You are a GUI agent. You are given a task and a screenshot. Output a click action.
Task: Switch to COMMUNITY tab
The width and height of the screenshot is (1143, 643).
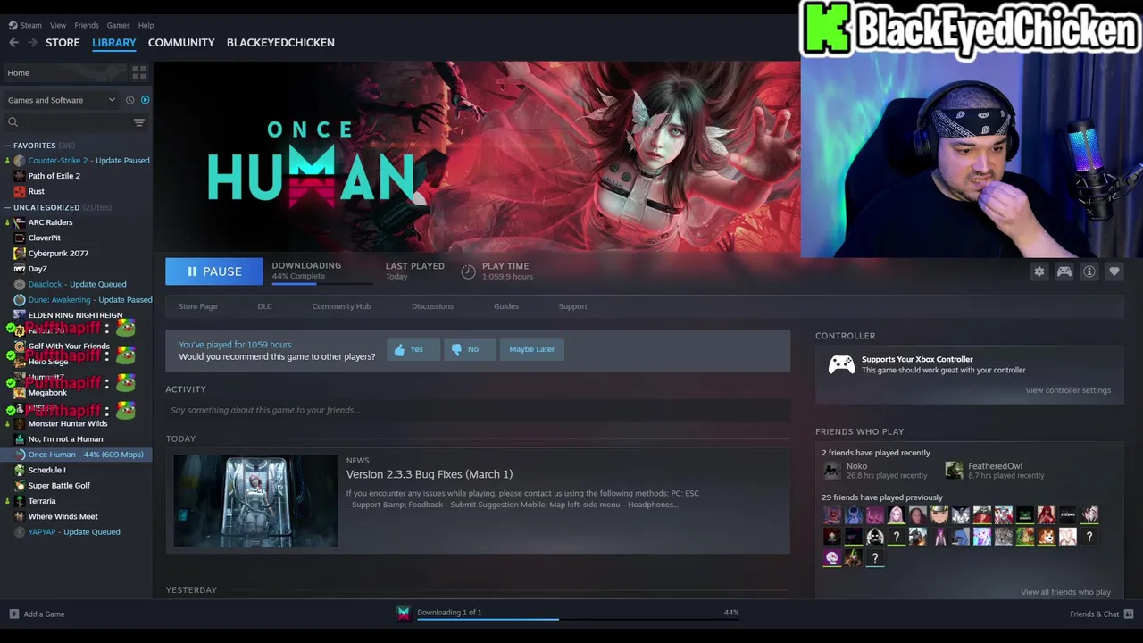(x=181, y=42)
